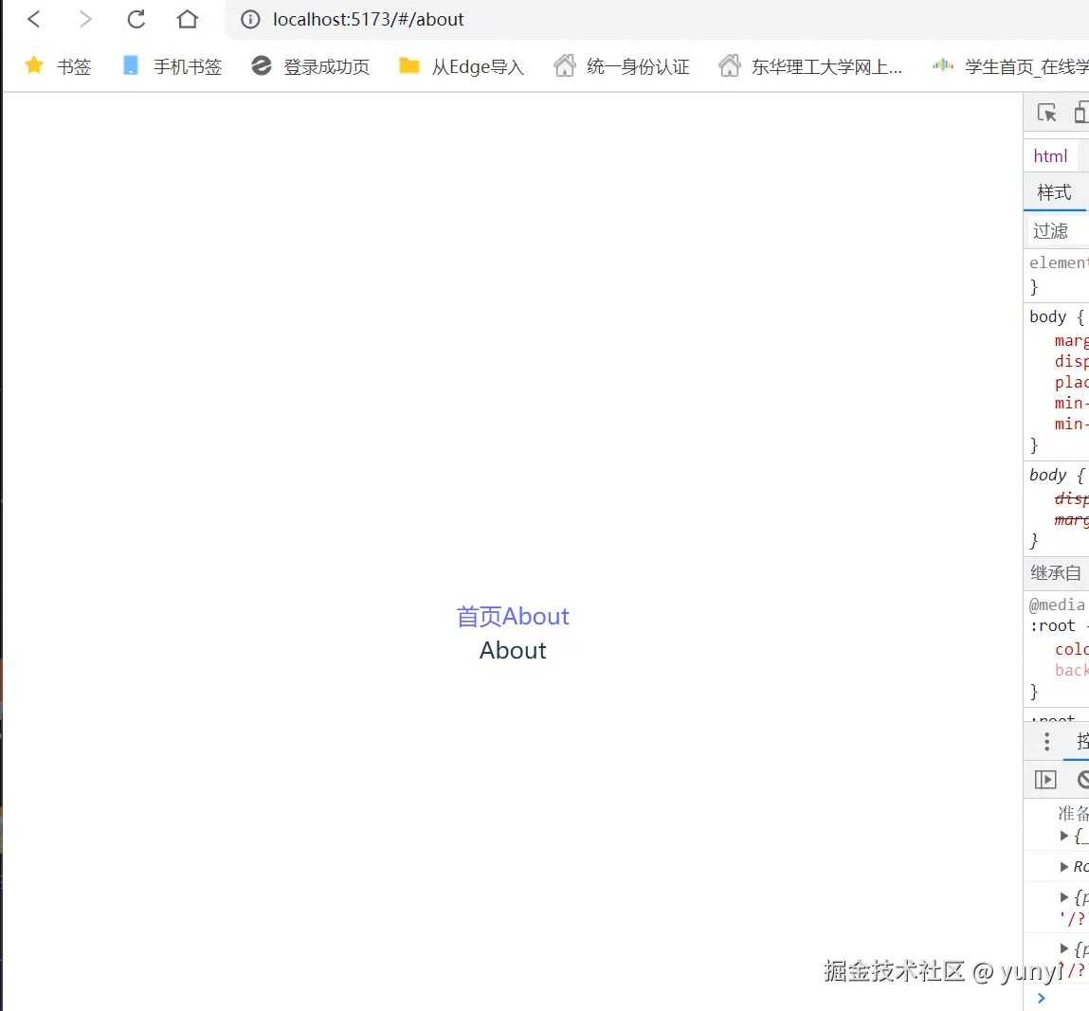Activate DevTools element inspector picker icon
The width and height of the screenshot is (1089, 1011).
pos(1046,113)
